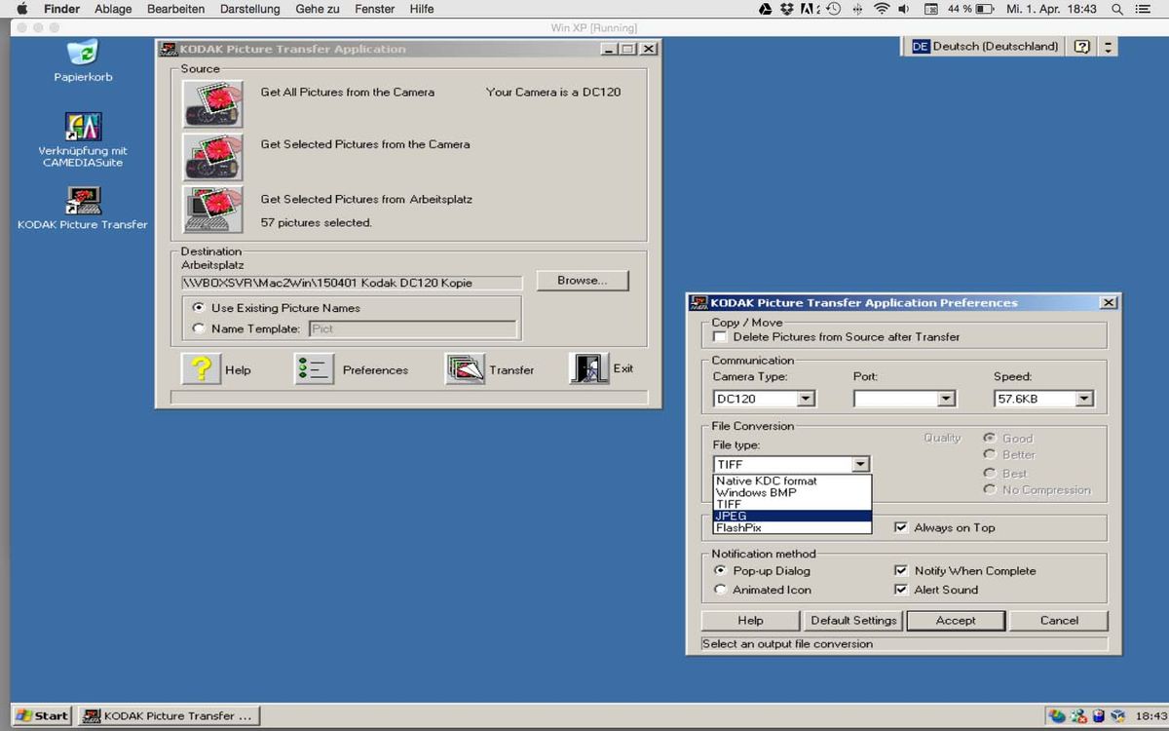Viewport: 1169px width, 731px height.
Task: Check Delete Pictures from Source after Transfer
Action: point(720,336)
